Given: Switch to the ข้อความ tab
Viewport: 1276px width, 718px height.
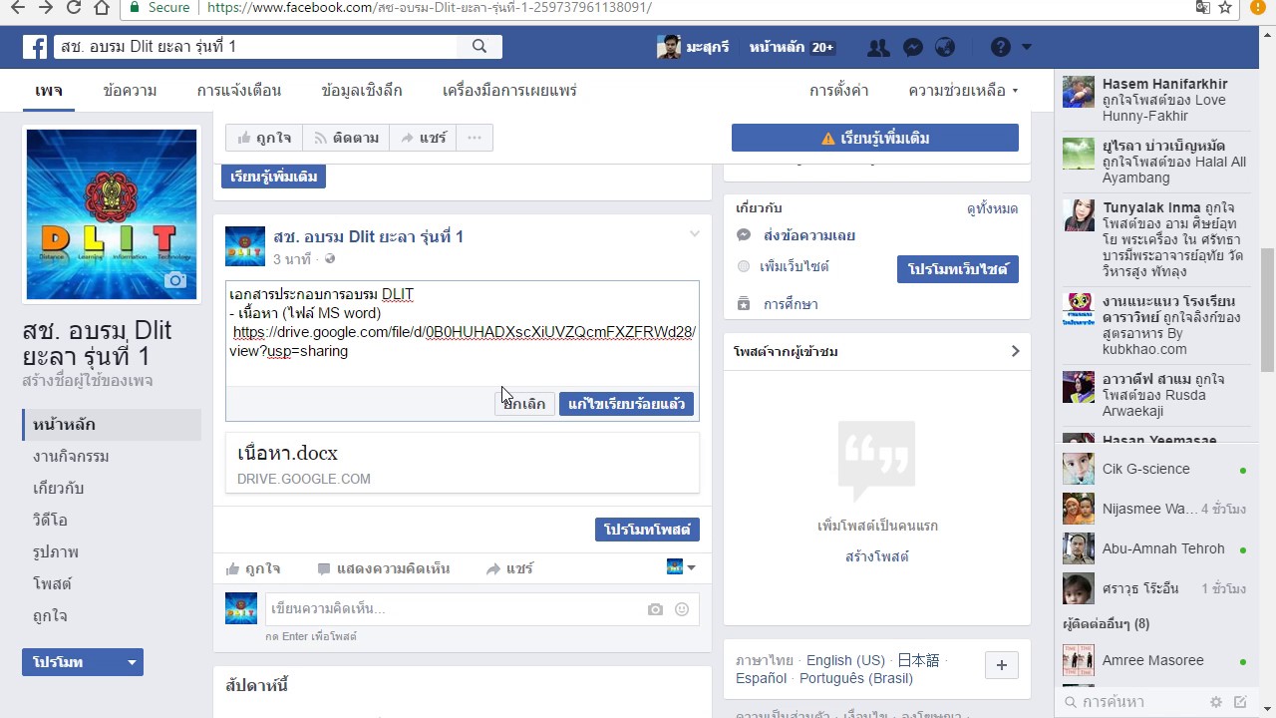Looking at the screenshot, I should click(130, 91).
